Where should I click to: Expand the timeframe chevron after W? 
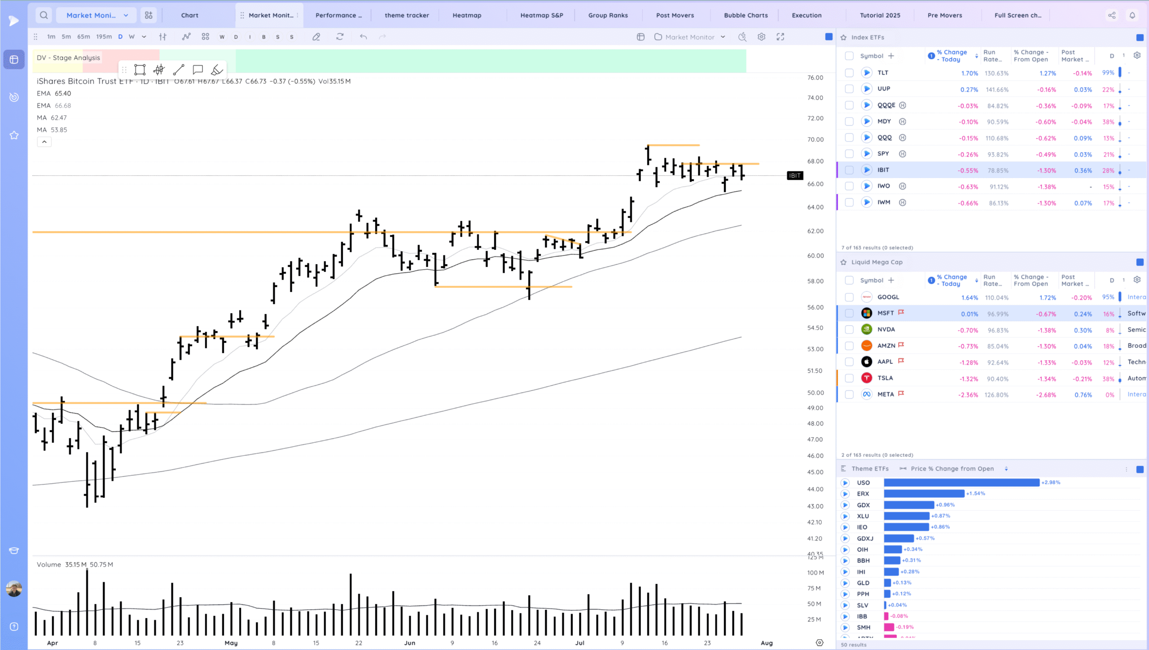click(x=144, y=37)
